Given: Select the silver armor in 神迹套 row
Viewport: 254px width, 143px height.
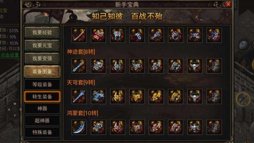Looking at the screenshot, I should tap(98, 66).
